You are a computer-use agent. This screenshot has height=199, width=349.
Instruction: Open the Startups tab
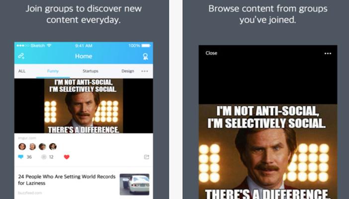point(90,71)
